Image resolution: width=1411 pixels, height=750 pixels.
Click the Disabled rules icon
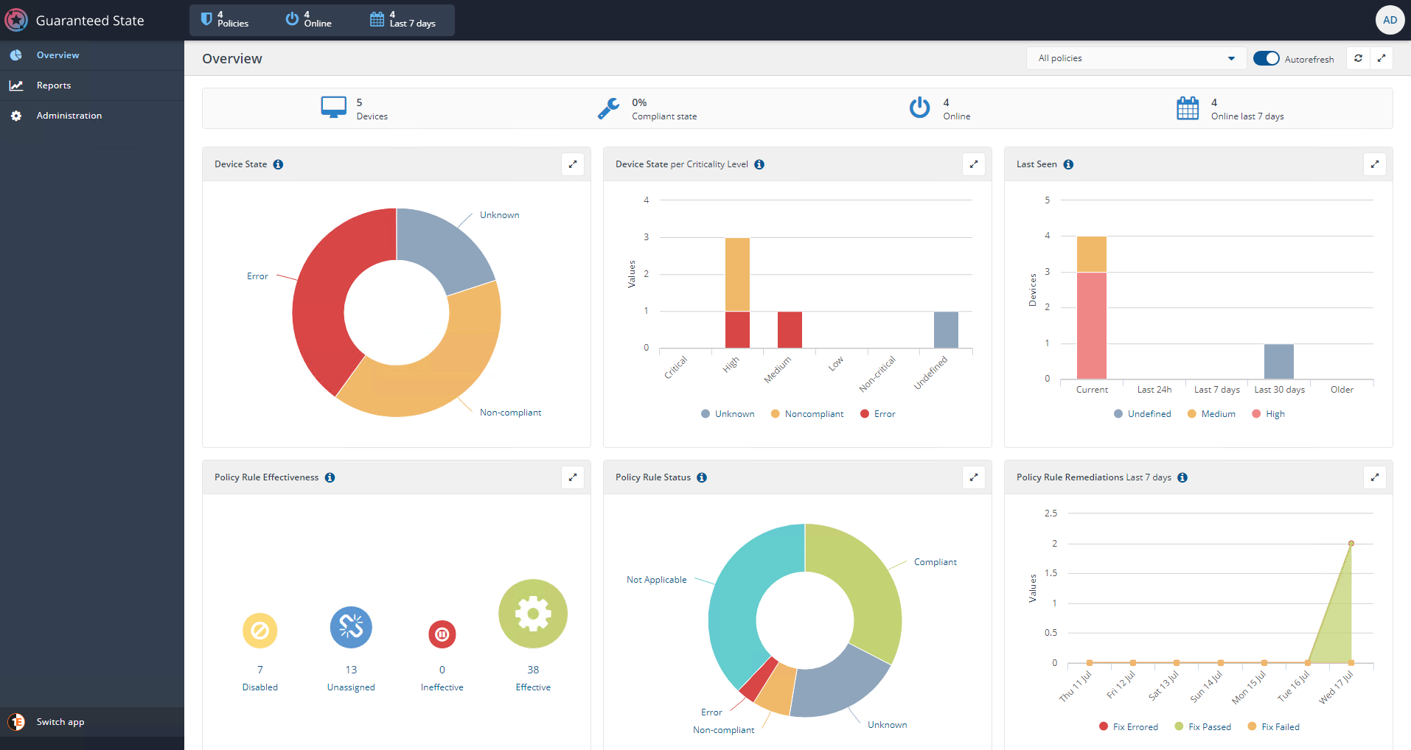click(260, 631)
